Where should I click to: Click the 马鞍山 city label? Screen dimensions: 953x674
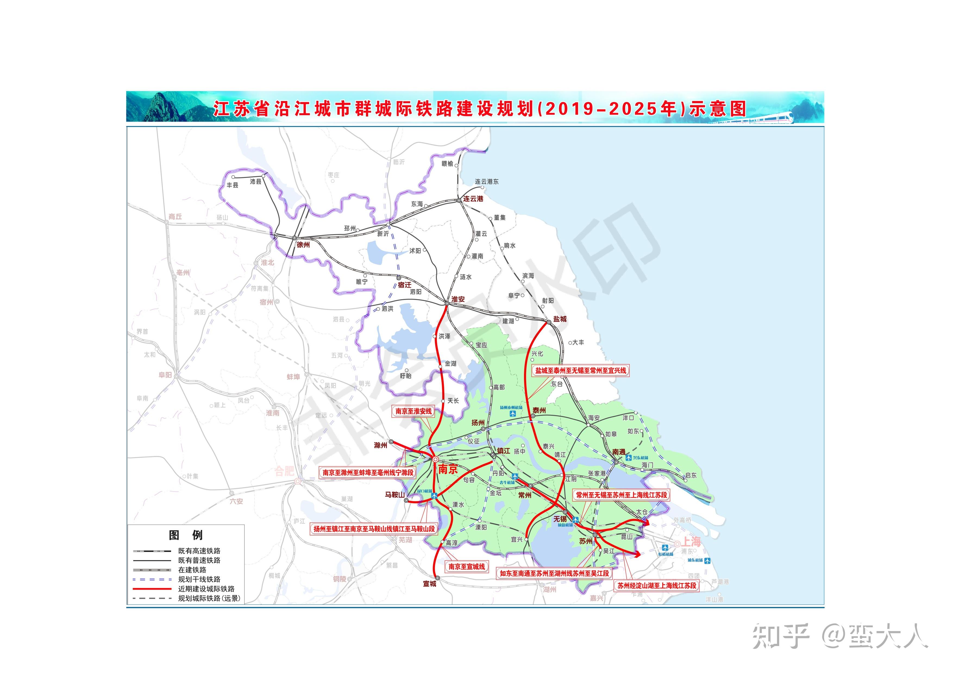coord(395,495)
